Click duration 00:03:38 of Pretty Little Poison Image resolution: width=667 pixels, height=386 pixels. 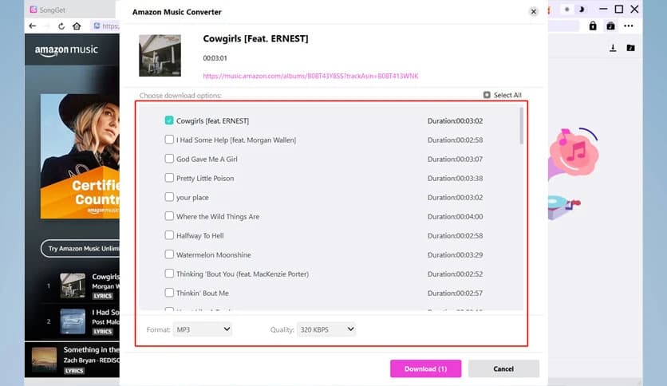click(x=455, y=178)
